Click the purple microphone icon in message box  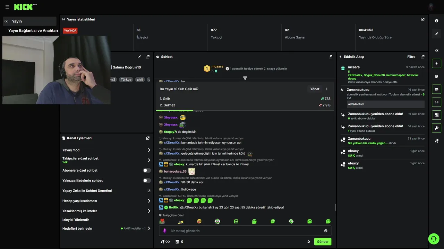coord(164,231)
